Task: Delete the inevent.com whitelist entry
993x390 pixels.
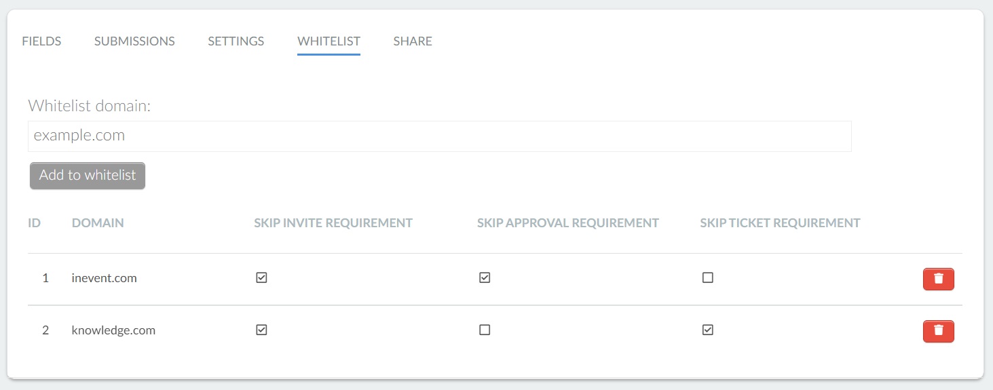Action: [x=938, y=279]
